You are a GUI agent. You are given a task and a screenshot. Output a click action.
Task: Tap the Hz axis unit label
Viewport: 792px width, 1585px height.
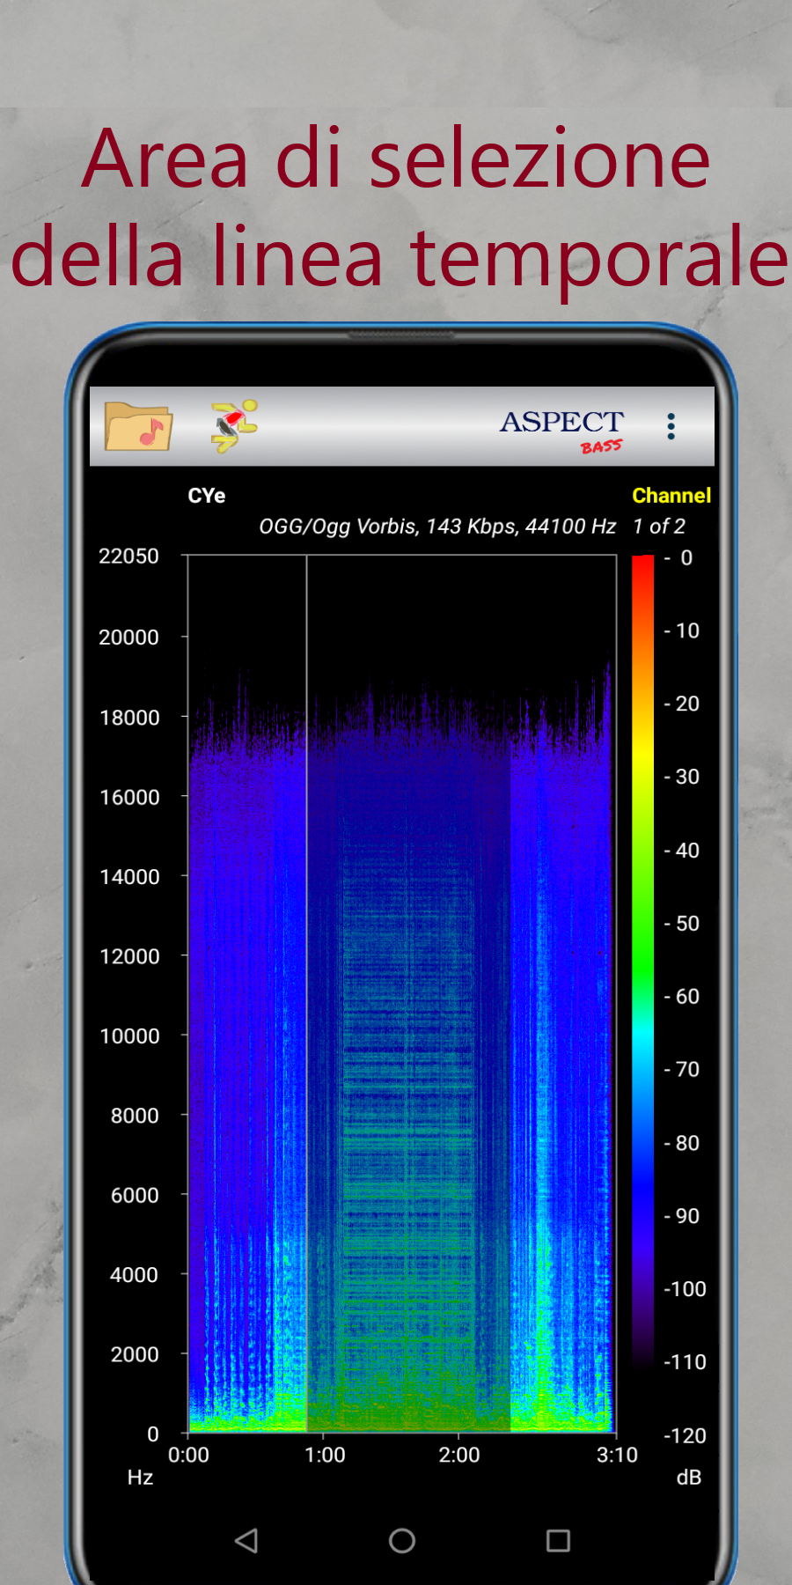coord(140,1478)
